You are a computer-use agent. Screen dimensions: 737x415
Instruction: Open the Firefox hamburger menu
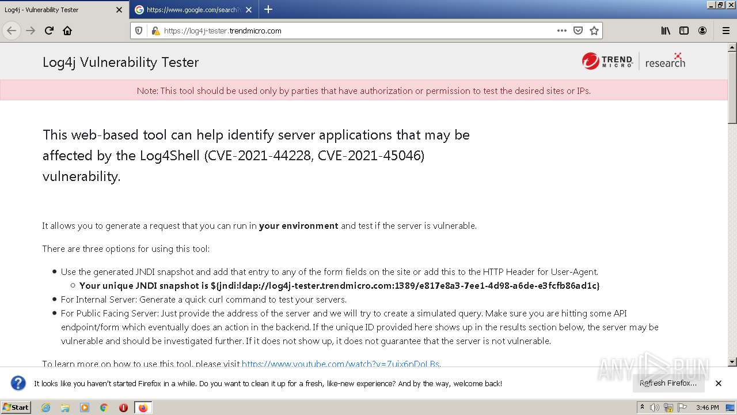coord(725,31)
